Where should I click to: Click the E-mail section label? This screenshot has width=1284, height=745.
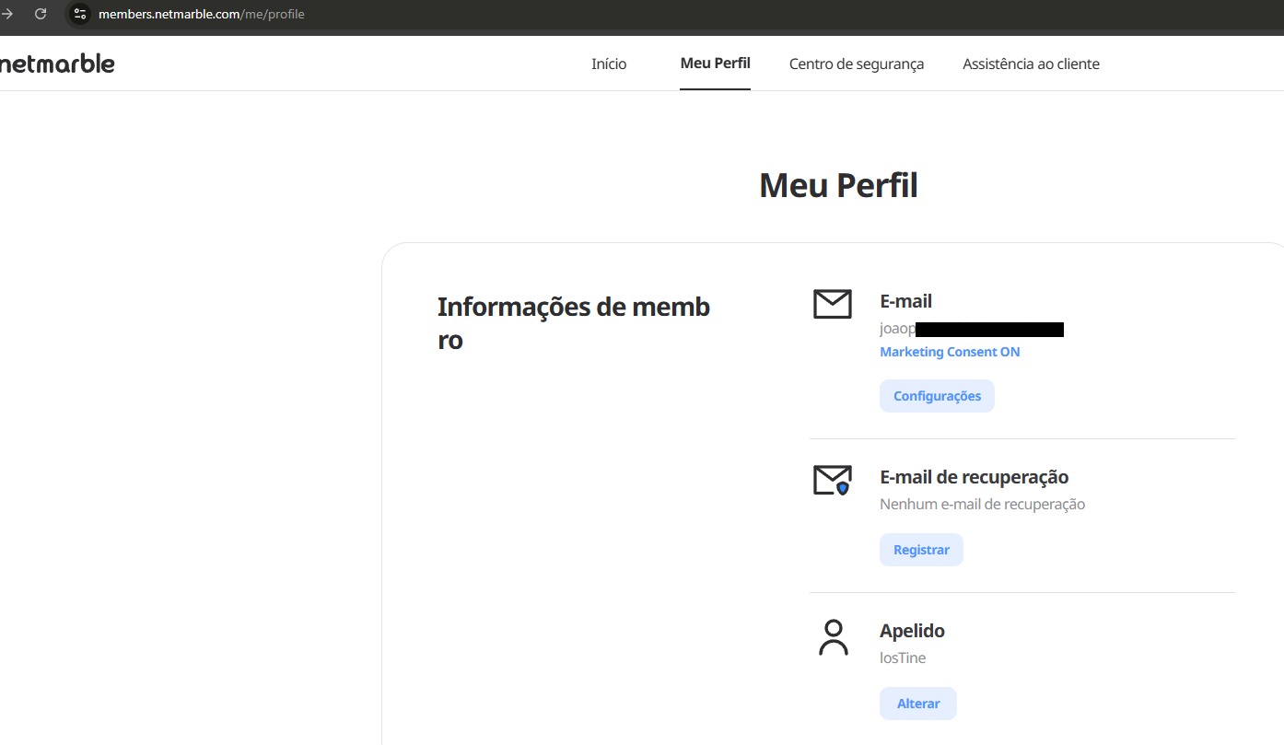click(905, 301)
